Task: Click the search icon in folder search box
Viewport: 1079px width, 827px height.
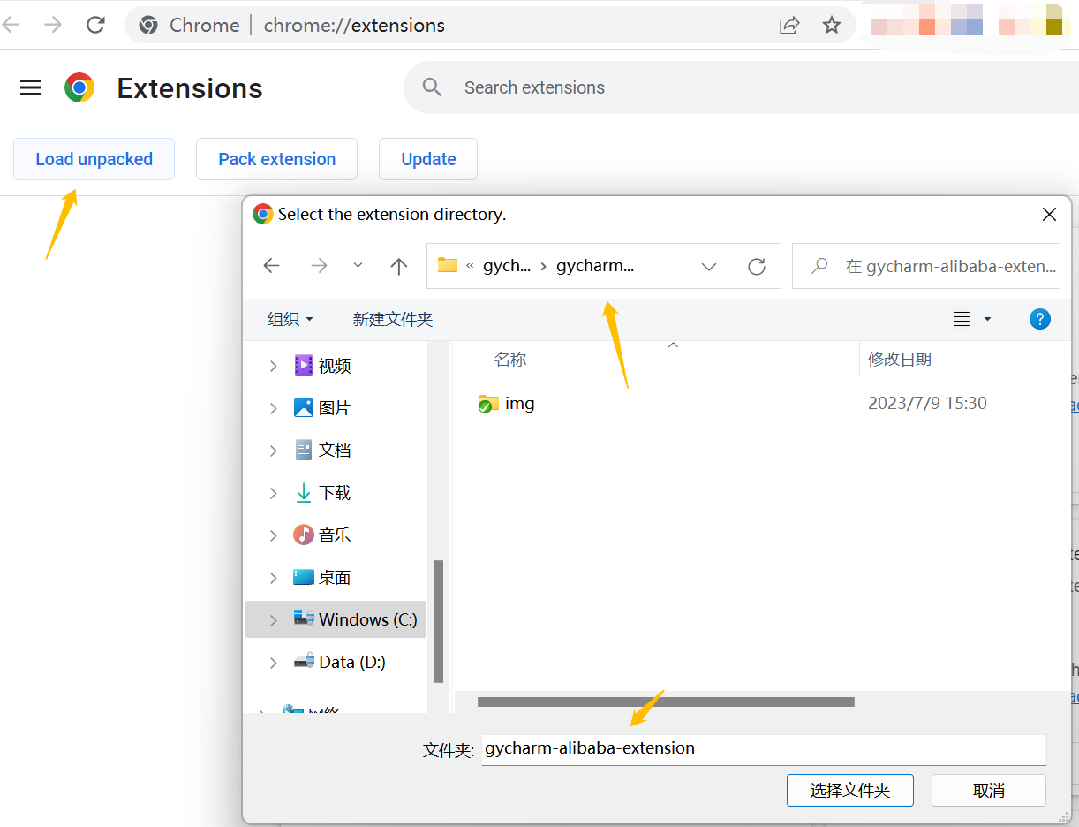Action: tap(819, 266)
